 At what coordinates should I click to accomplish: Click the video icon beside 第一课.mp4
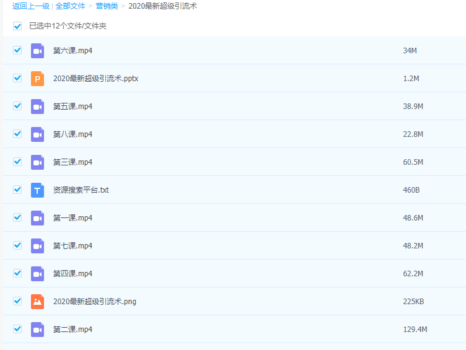[38, 218]
